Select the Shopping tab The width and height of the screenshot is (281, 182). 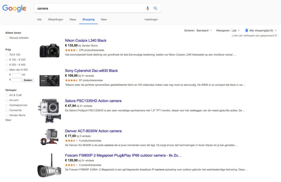88,19
